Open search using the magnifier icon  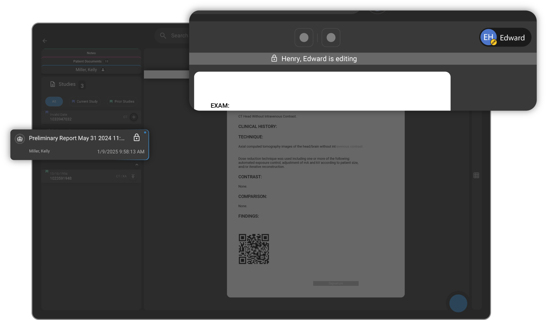click(x=163, y=35)
